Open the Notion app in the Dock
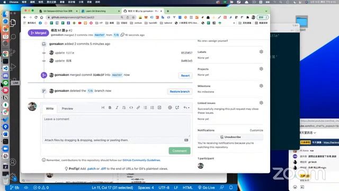339x191 pixels. click(x=5, y=98)
